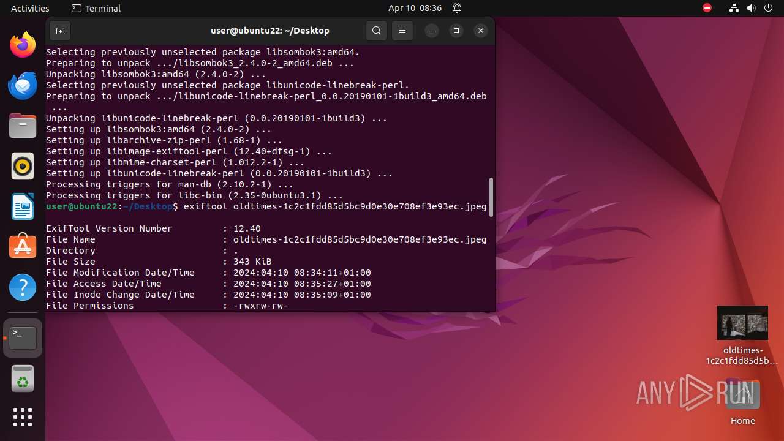Click the 'File Access Date/Time' line

click(208, 284)
